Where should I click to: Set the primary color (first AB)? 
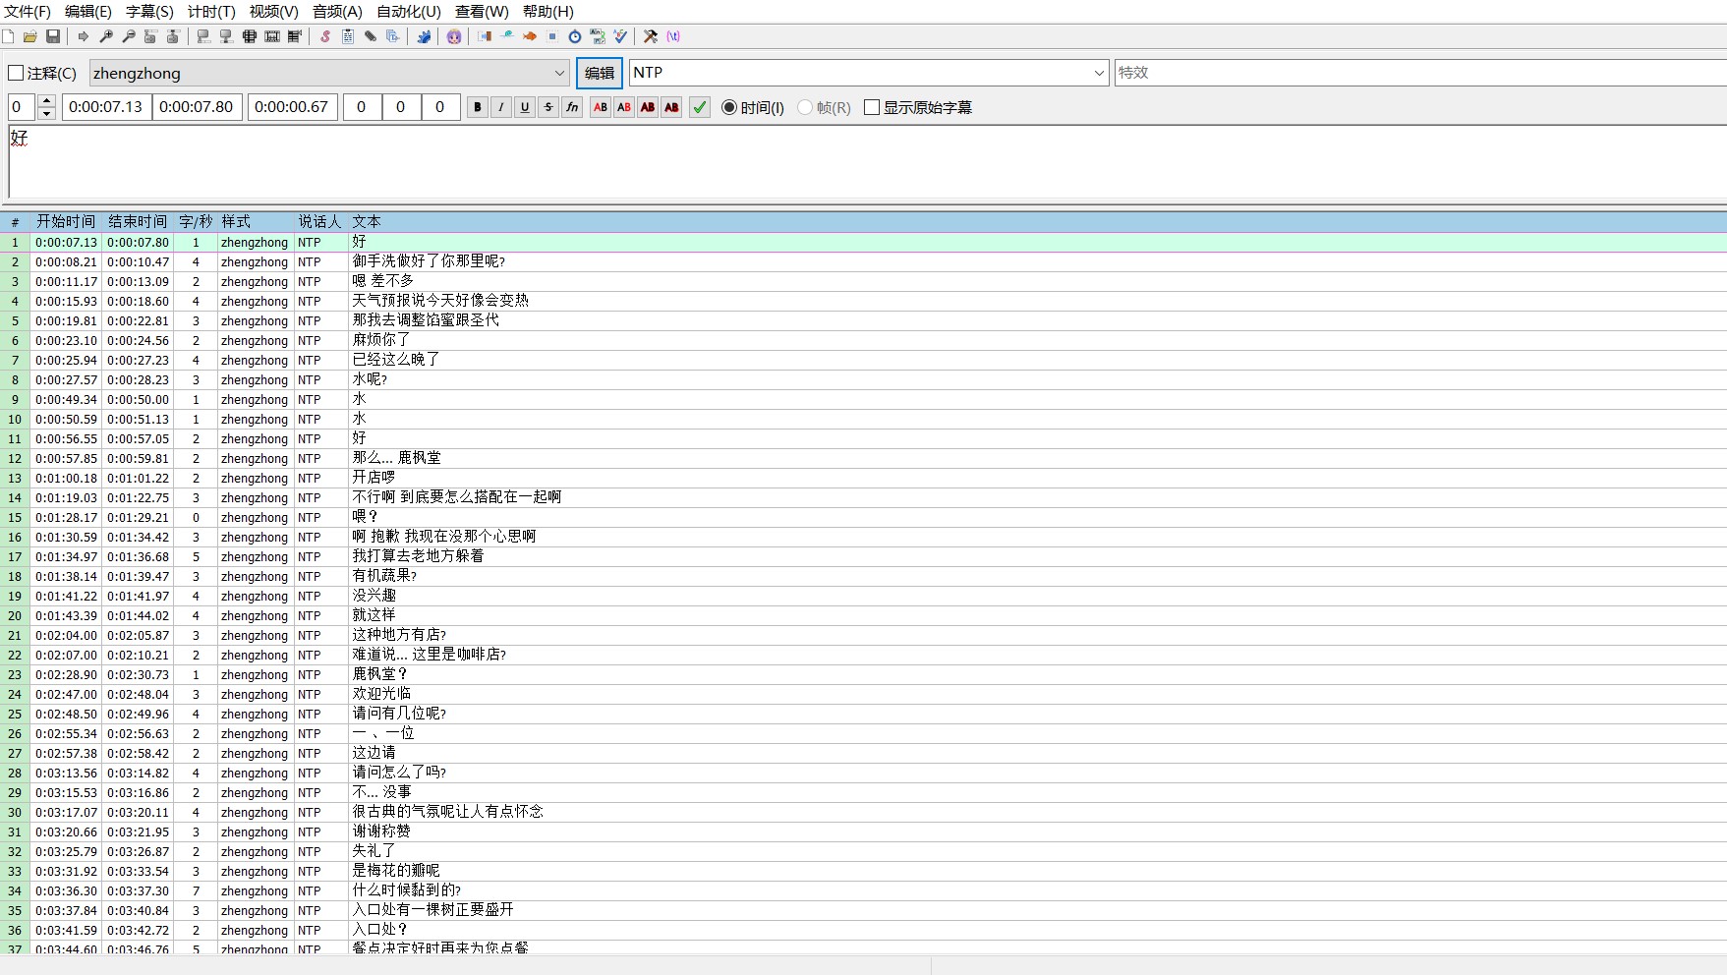[601, 107]
